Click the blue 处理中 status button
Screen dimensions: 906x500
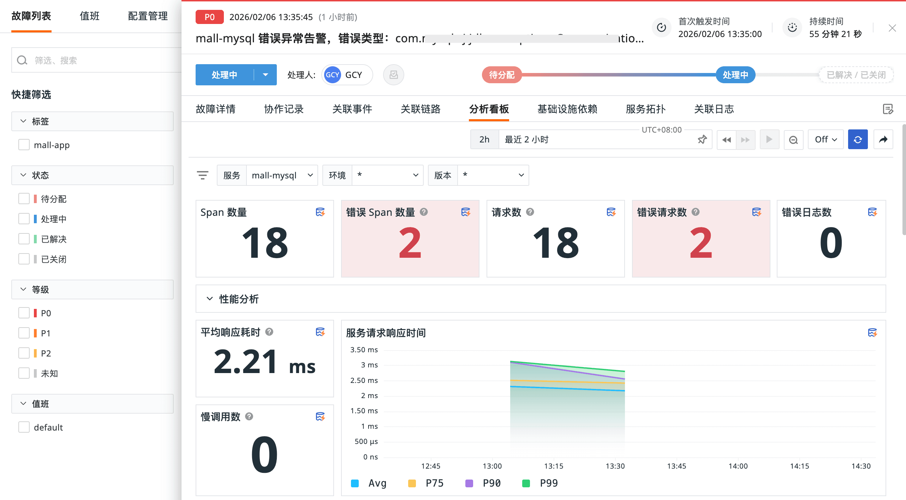click(225, 75)
